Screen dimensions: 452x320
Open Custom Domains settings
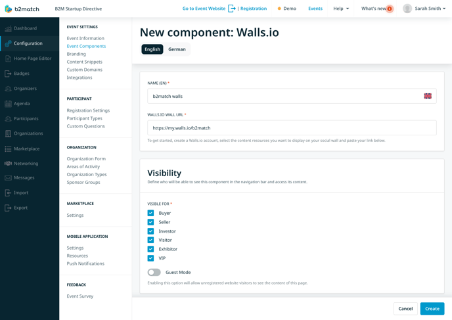pyautogui.click(x=85, y=70)
